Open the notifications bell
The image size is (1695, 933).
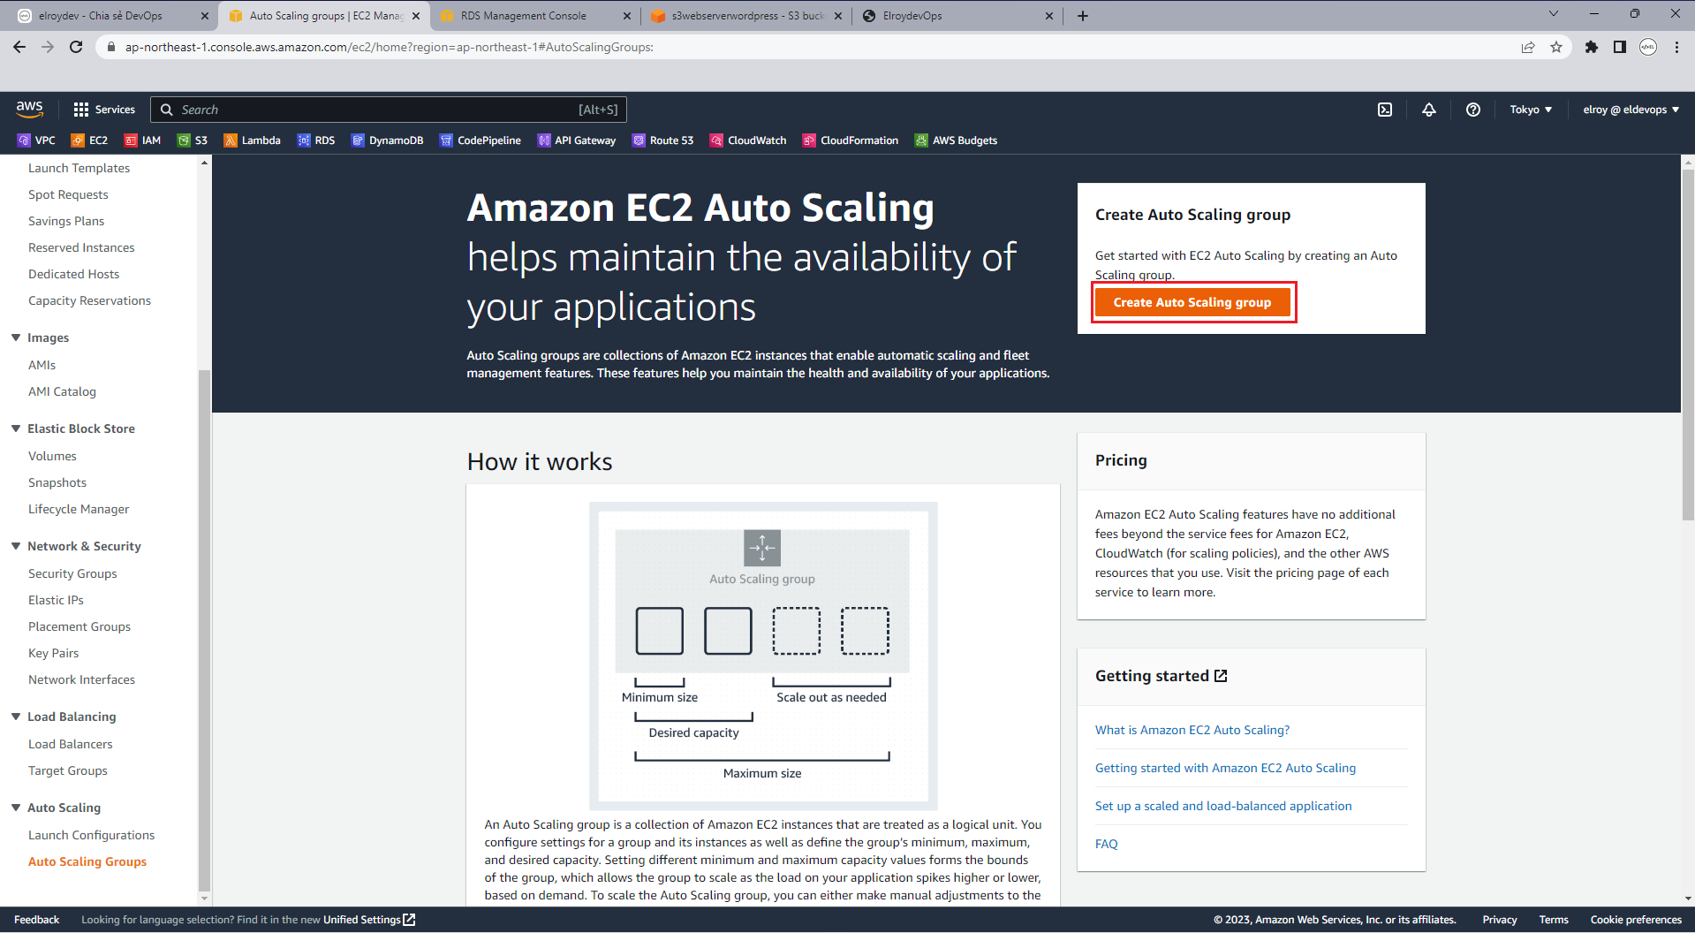(x=1428, y=110)
